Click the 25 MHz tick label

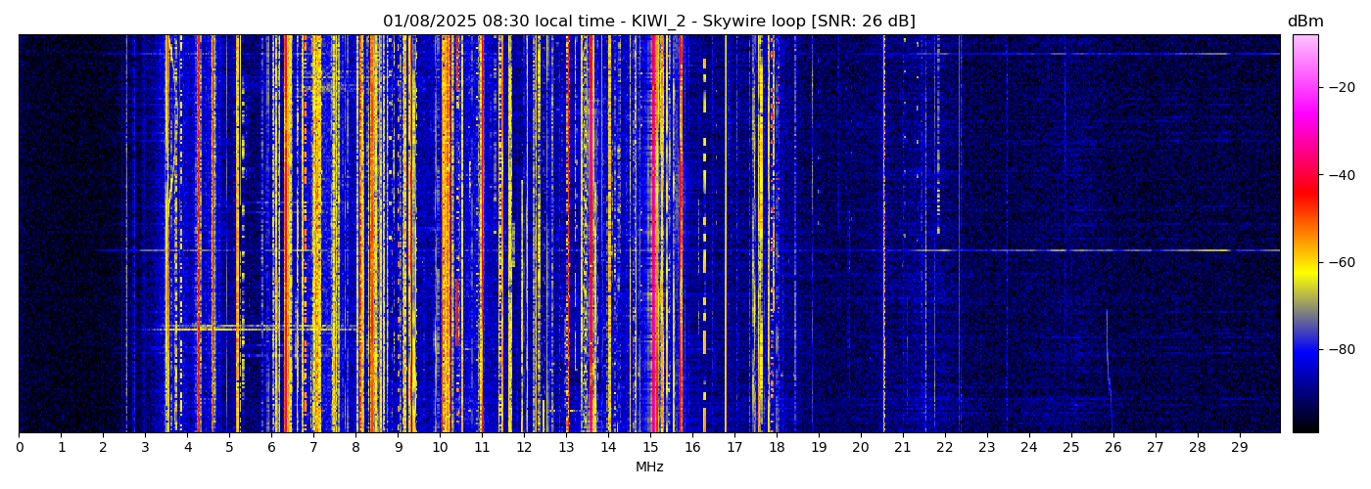(1070, 448)
